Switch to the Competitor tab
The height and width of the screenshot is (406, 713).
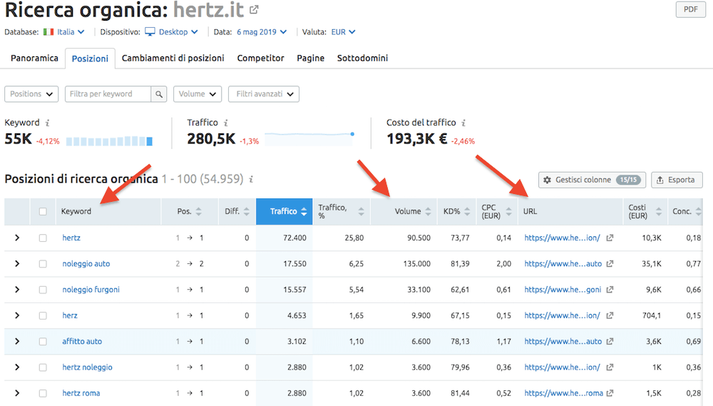pyautogui.click(x=260, y=59)
